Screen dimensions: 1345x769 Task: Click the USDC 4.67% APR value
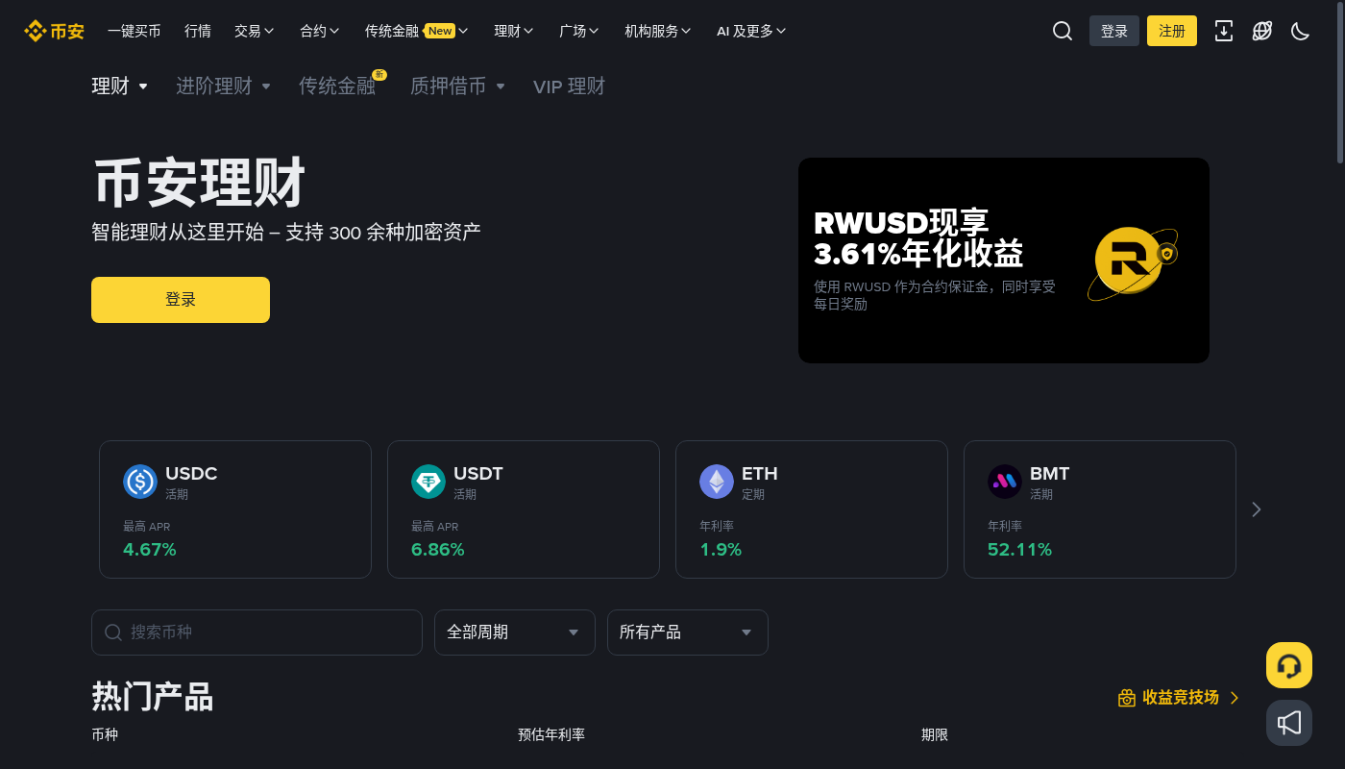coord(150,550)
